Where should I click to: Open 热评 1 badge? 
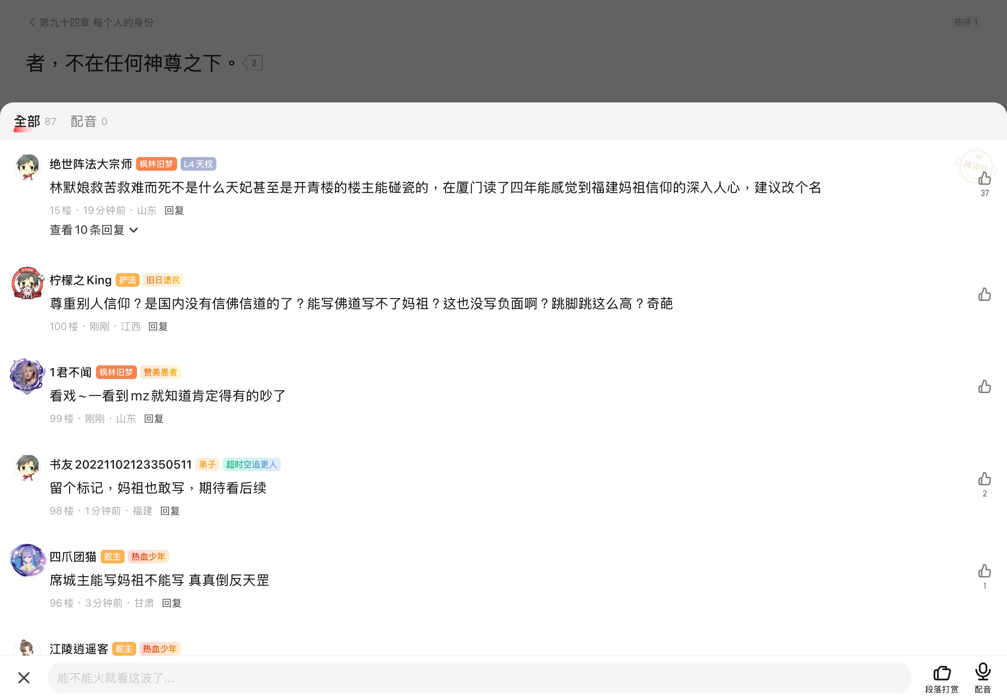[x=966, y=22]
